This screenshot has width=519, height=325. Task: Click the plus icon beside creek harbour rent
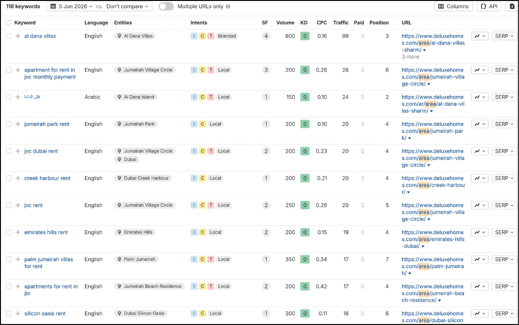[x=18, y=178]
